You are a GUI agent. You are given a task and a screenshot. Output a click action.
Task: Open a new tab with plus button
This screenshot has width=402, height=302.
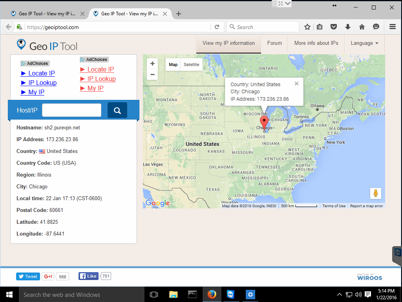[x=179, y=14]
